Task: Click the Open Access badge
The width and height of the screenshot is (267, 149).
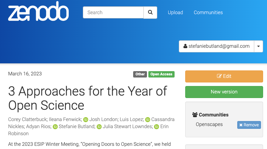Action: [x=161, y=74]
